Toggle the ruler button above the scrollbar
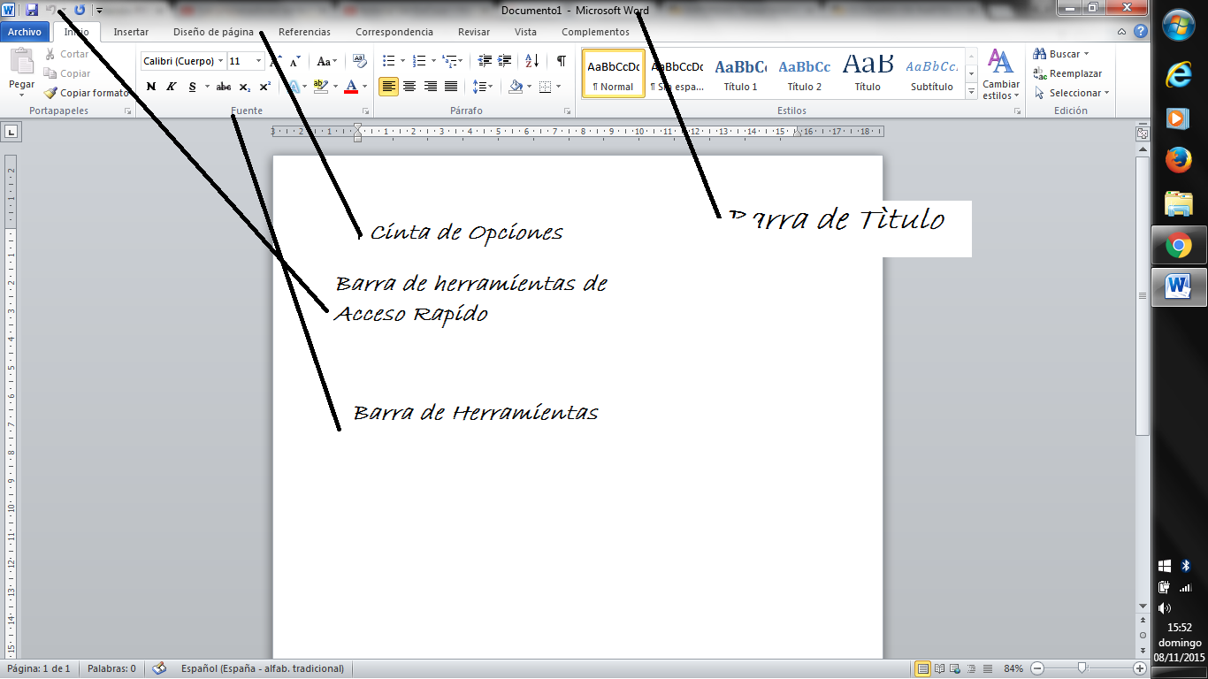Screen dimensions: 1208x679 click(1142, 134)
